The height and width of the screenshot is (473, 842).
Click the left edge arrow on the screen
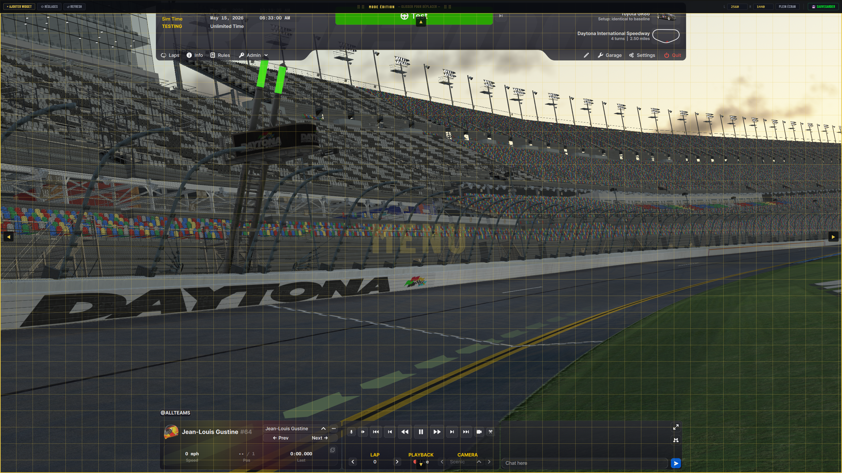[9, 236]
